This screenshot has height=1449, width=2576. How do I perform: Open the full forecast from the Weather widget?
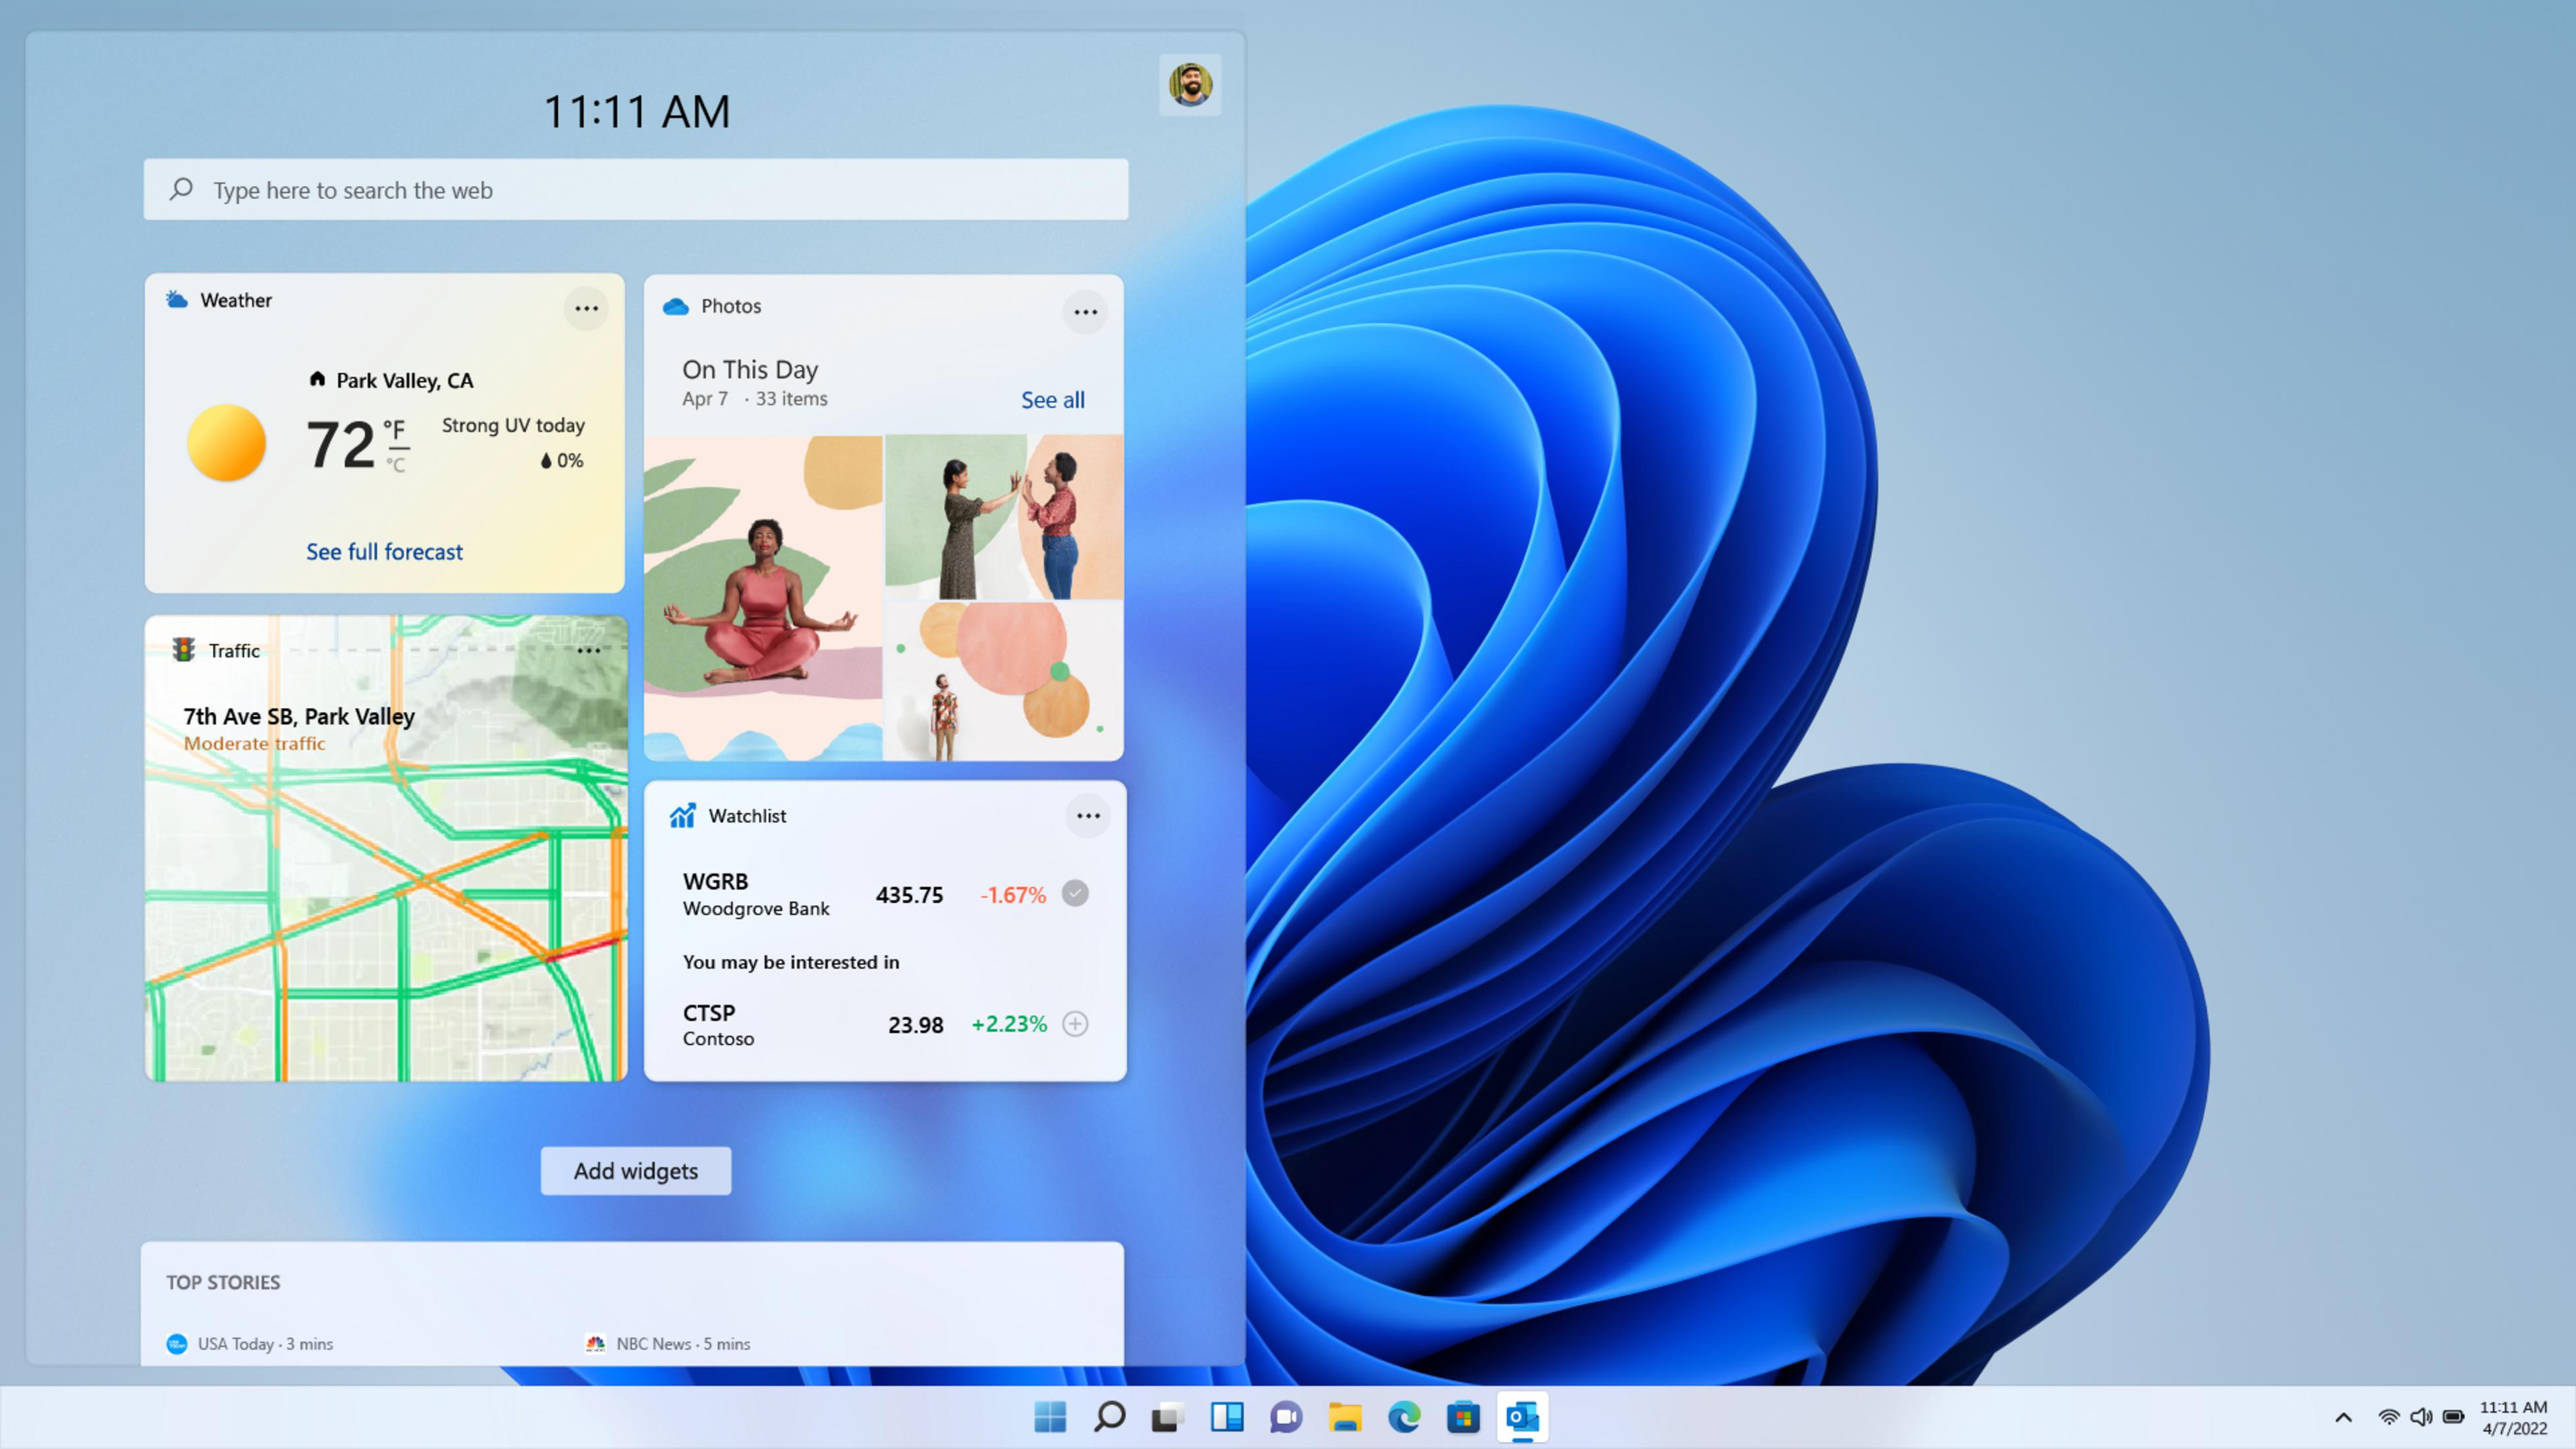[384, 551]
